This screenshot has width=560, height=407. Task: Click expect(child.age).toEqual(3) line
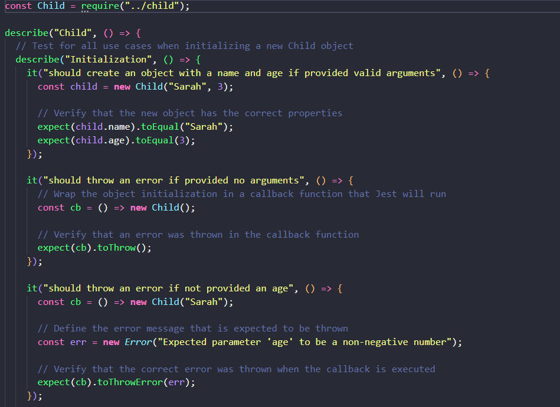pos(116,140)
